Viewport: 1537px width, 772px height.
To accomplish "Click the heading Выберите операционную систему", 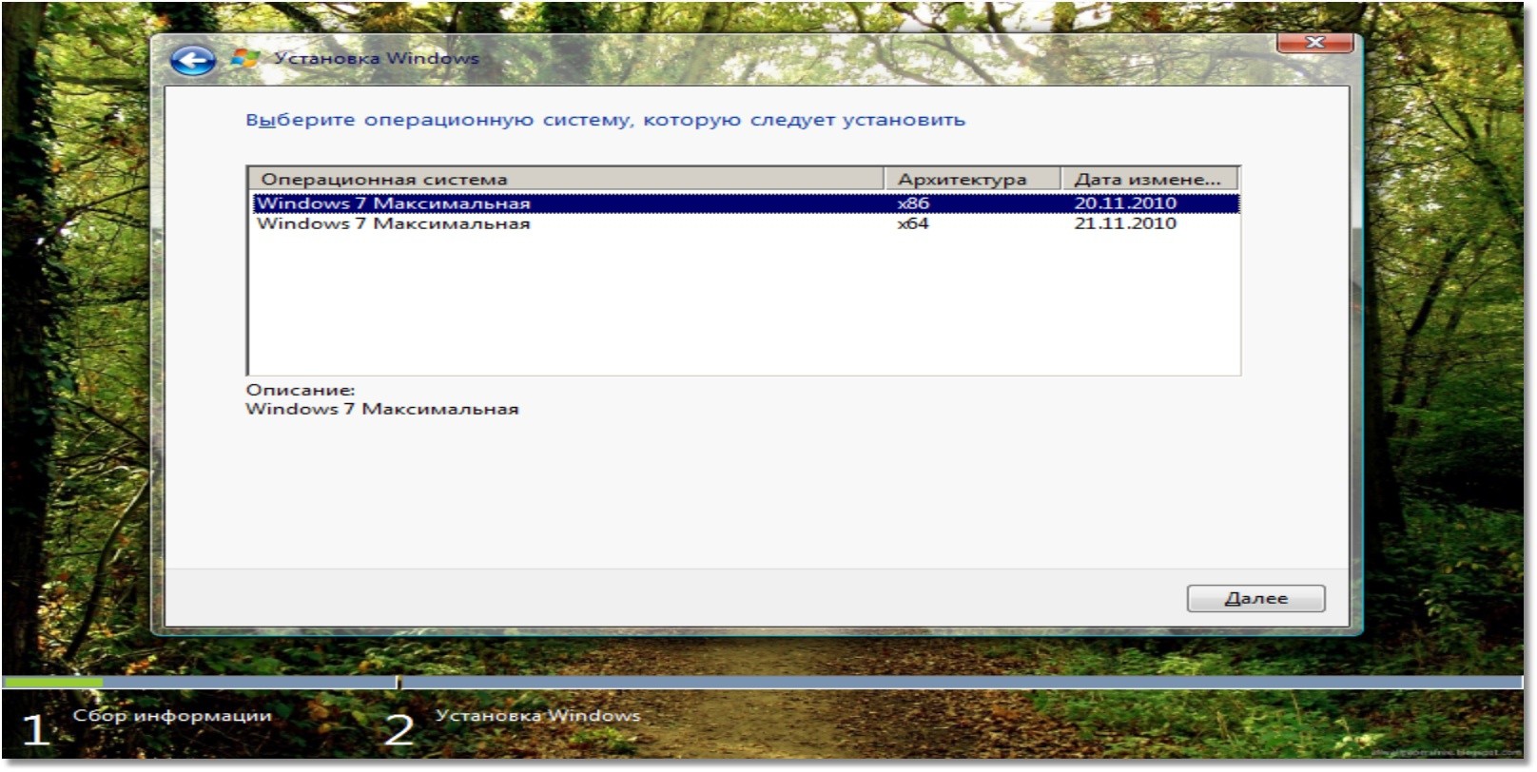I will click(606, 121).
